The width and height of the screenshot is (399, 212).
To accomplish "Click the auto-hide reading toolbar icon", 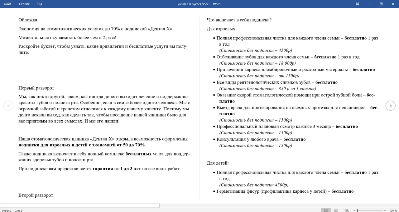I will 357,4.
